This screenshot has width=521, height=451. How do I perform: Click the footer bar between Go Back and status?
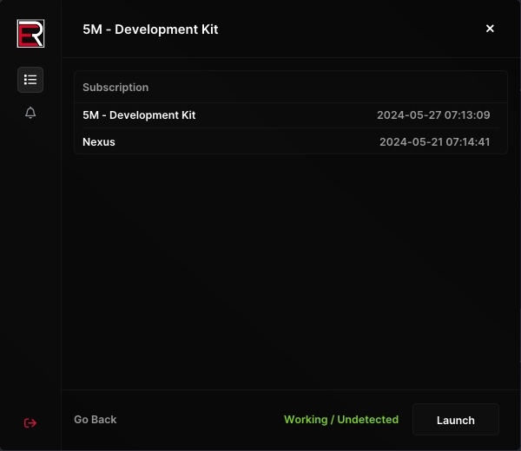(x=200, y=420)
